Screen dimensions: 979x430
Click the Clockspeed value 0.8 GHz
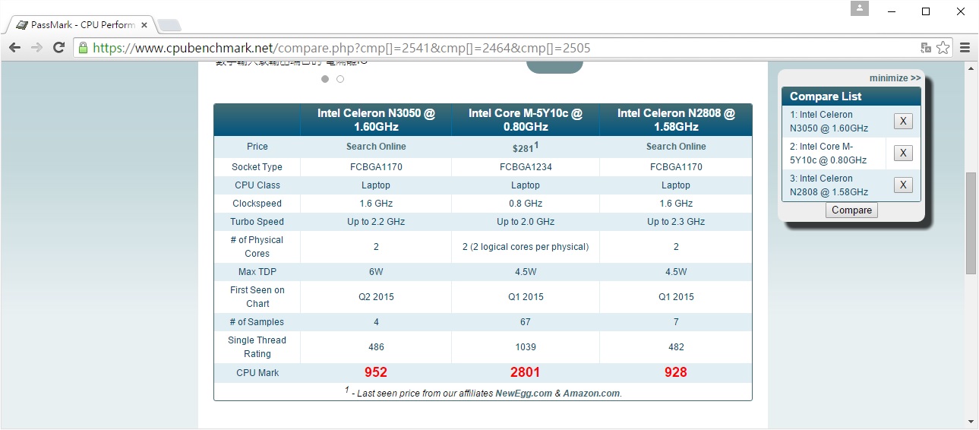(x=526, y=204)
